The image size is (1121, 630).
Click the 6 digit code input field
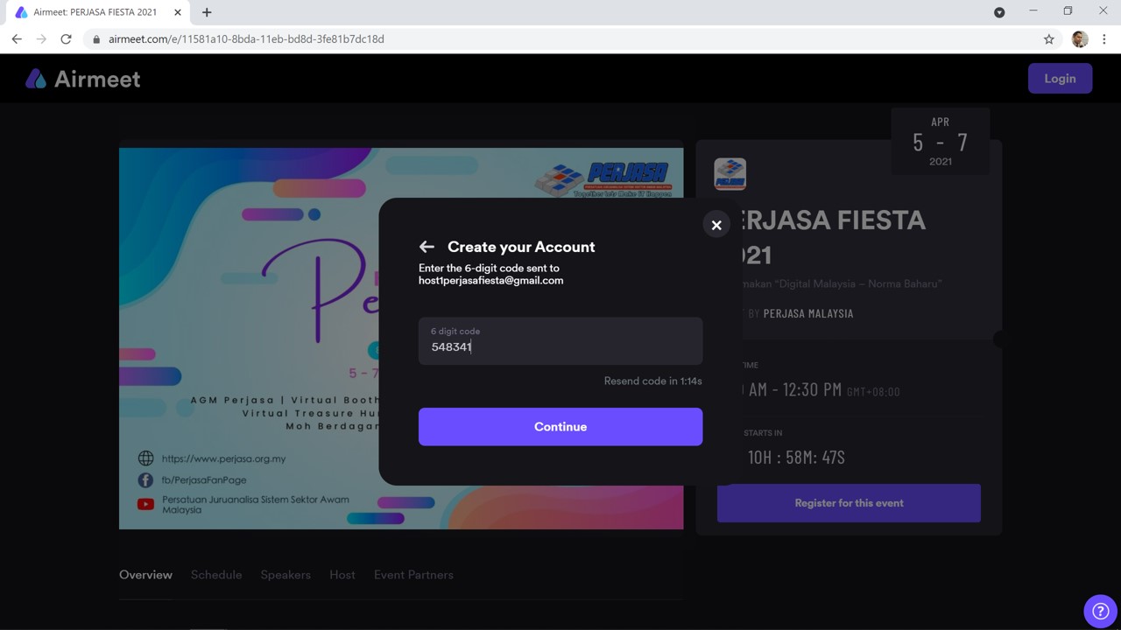560,340
